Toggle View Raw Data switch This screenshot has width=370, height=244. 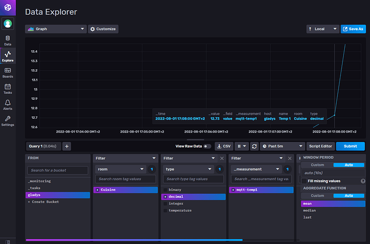pos(207,146)
